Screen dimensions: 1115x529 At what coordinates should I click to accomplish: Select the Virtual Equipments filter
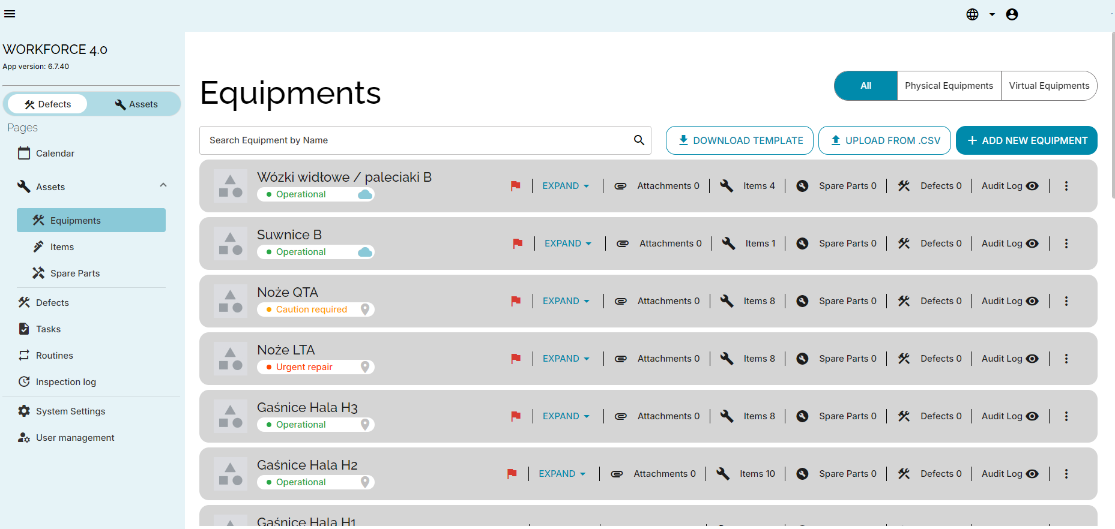pyautogui.click(x=1048, y=86)
